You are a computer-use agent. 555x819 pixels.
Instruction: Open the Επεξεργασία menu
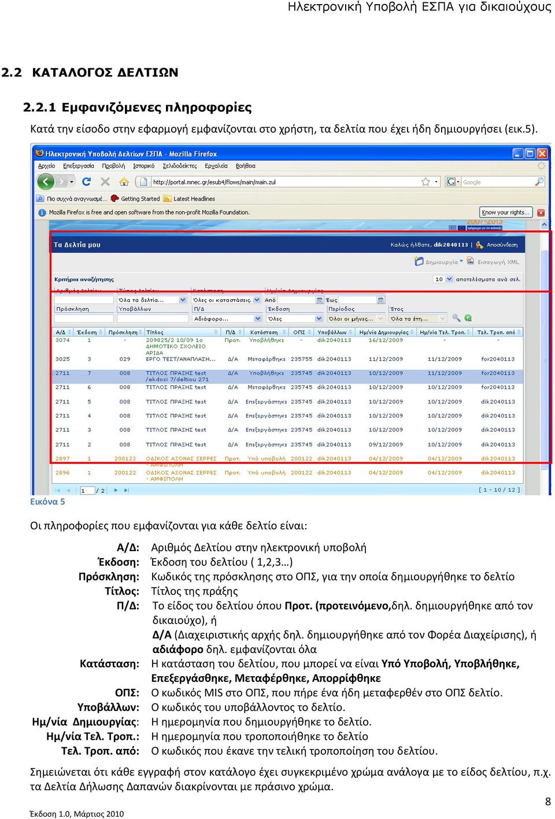coord(79,166)
